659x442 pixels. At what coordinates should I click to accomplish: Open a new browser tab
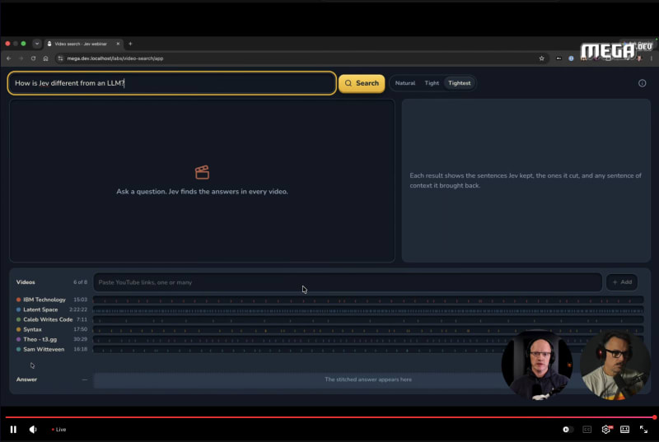130,44
